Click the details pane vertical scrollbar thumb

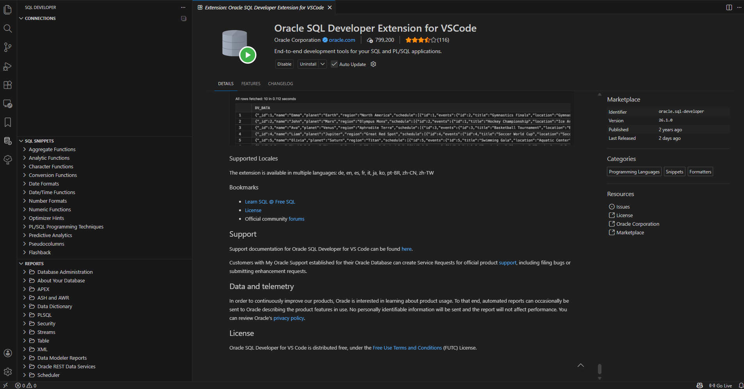599,369
